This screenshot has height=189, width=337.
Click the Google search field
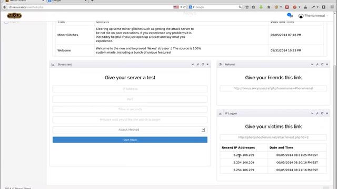216,7
